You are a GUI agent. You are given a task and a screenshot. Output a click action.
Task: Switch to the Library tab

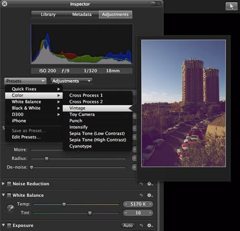click(x=48, y=15)
